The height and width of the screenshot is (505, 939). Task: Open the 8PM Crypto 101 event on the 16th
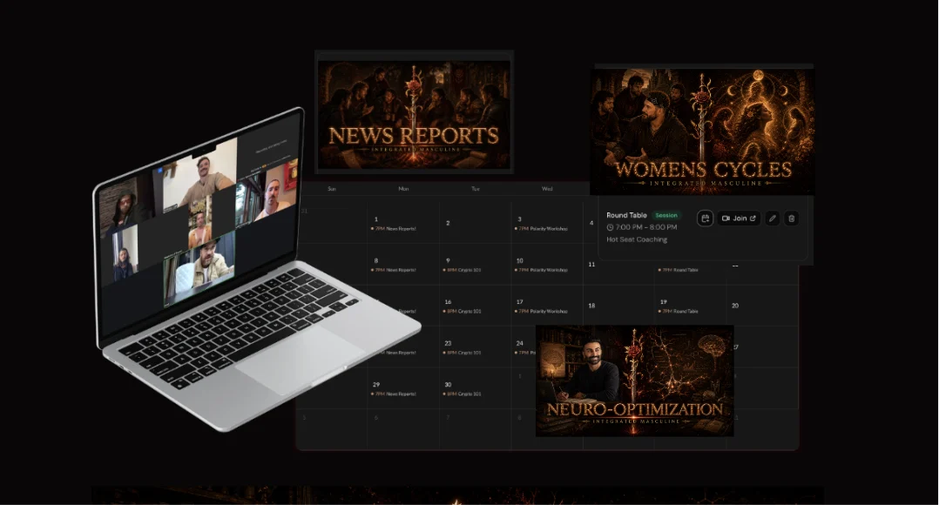[x=463, y=311]
